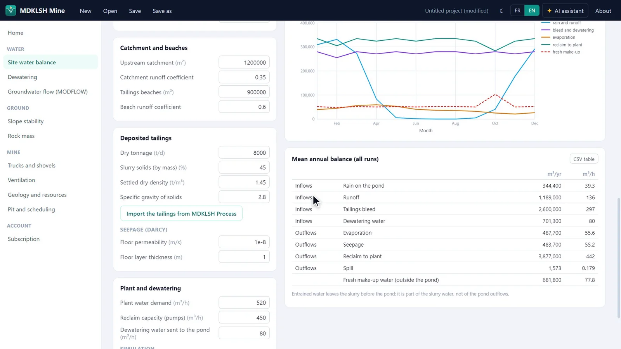The image size is (621, 349).
Task: Toggle fresh make-up legend entry
Action: 560,52
